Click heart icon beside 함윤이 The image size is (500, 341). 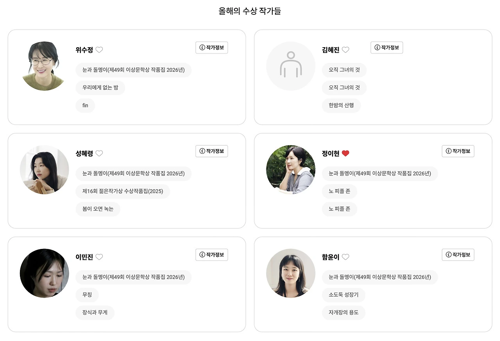(x=345, y=257)
